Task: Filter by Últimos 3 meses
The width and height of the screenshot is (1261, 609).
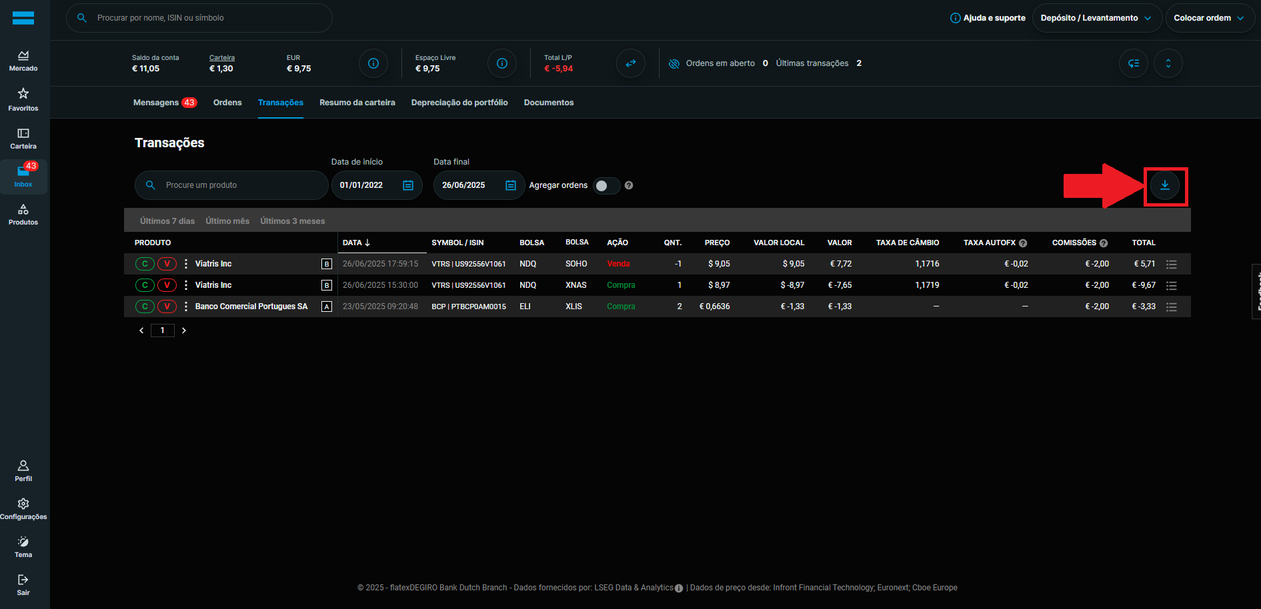Action: (293, 221)
